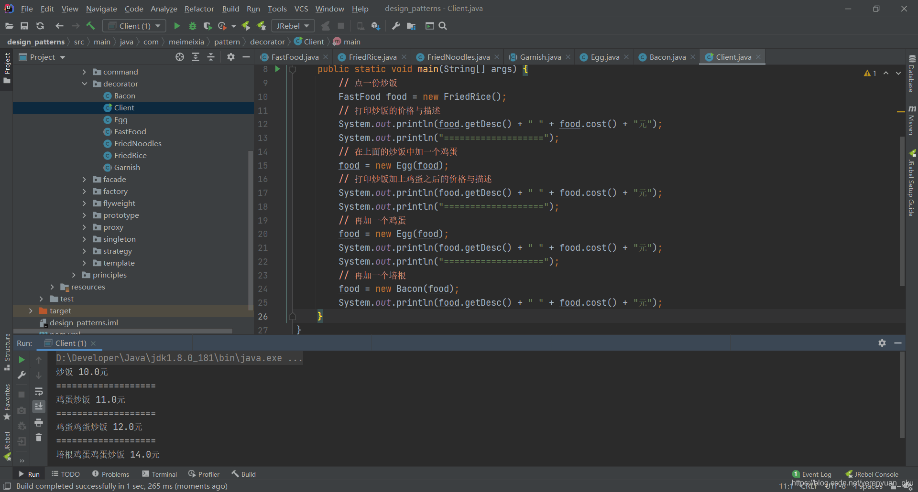Hide the Project panel with the minus icon
The height and width of the screenshot is (492, 918).
[246, 57]
